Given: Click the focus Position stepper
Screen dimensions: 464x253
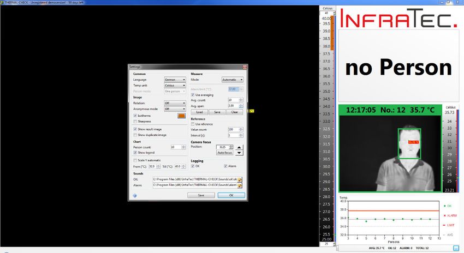Looking at the screenshot, I should click(x=231, y=147).
